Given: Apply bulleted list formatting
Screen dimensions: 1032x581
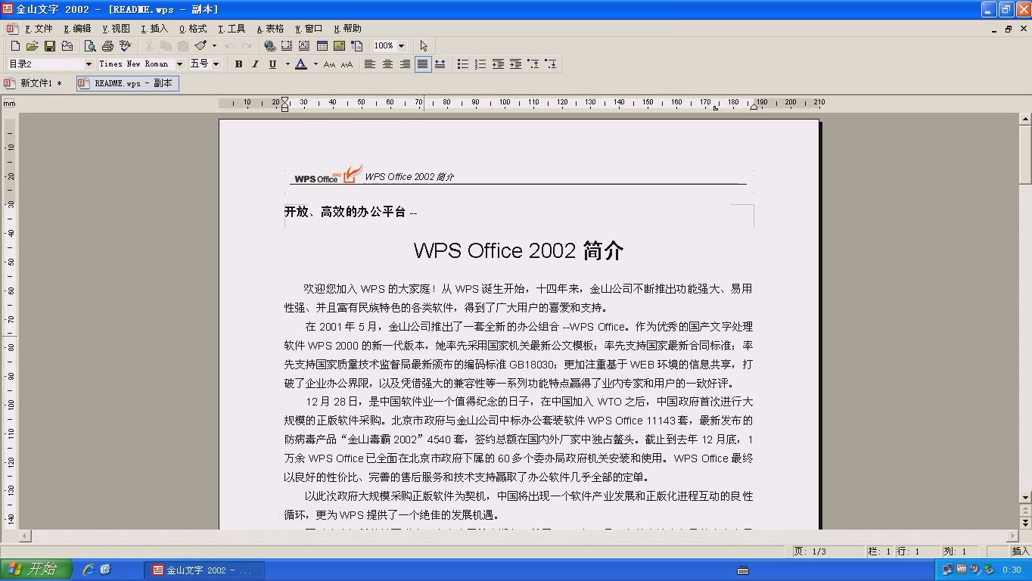Looking at the screenshot, I should point(463,64).
